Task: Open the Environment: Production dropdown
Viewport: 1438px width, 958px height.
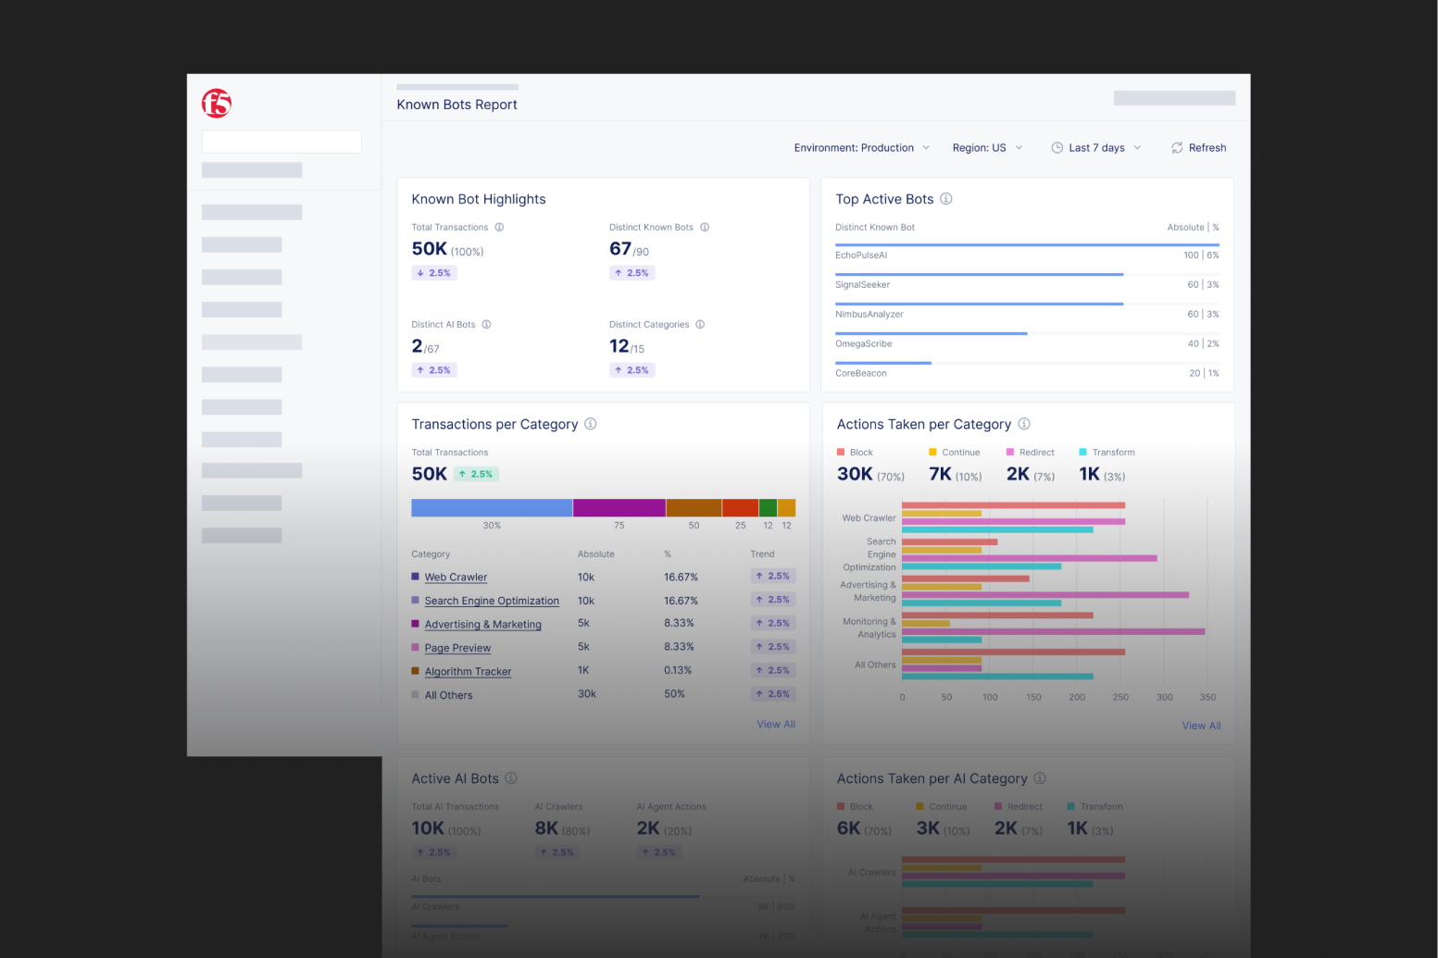Action: (x=862, y=148)
